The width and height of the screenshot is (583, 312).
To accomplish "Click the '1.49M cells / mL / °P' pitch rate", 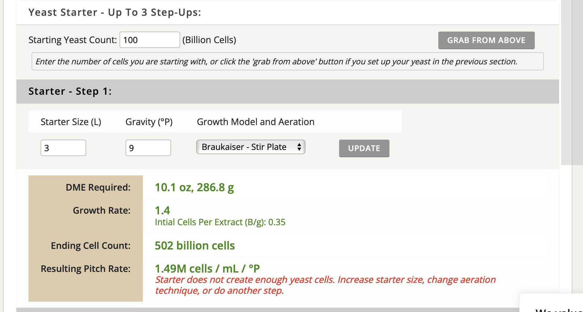I will (207, 269).
